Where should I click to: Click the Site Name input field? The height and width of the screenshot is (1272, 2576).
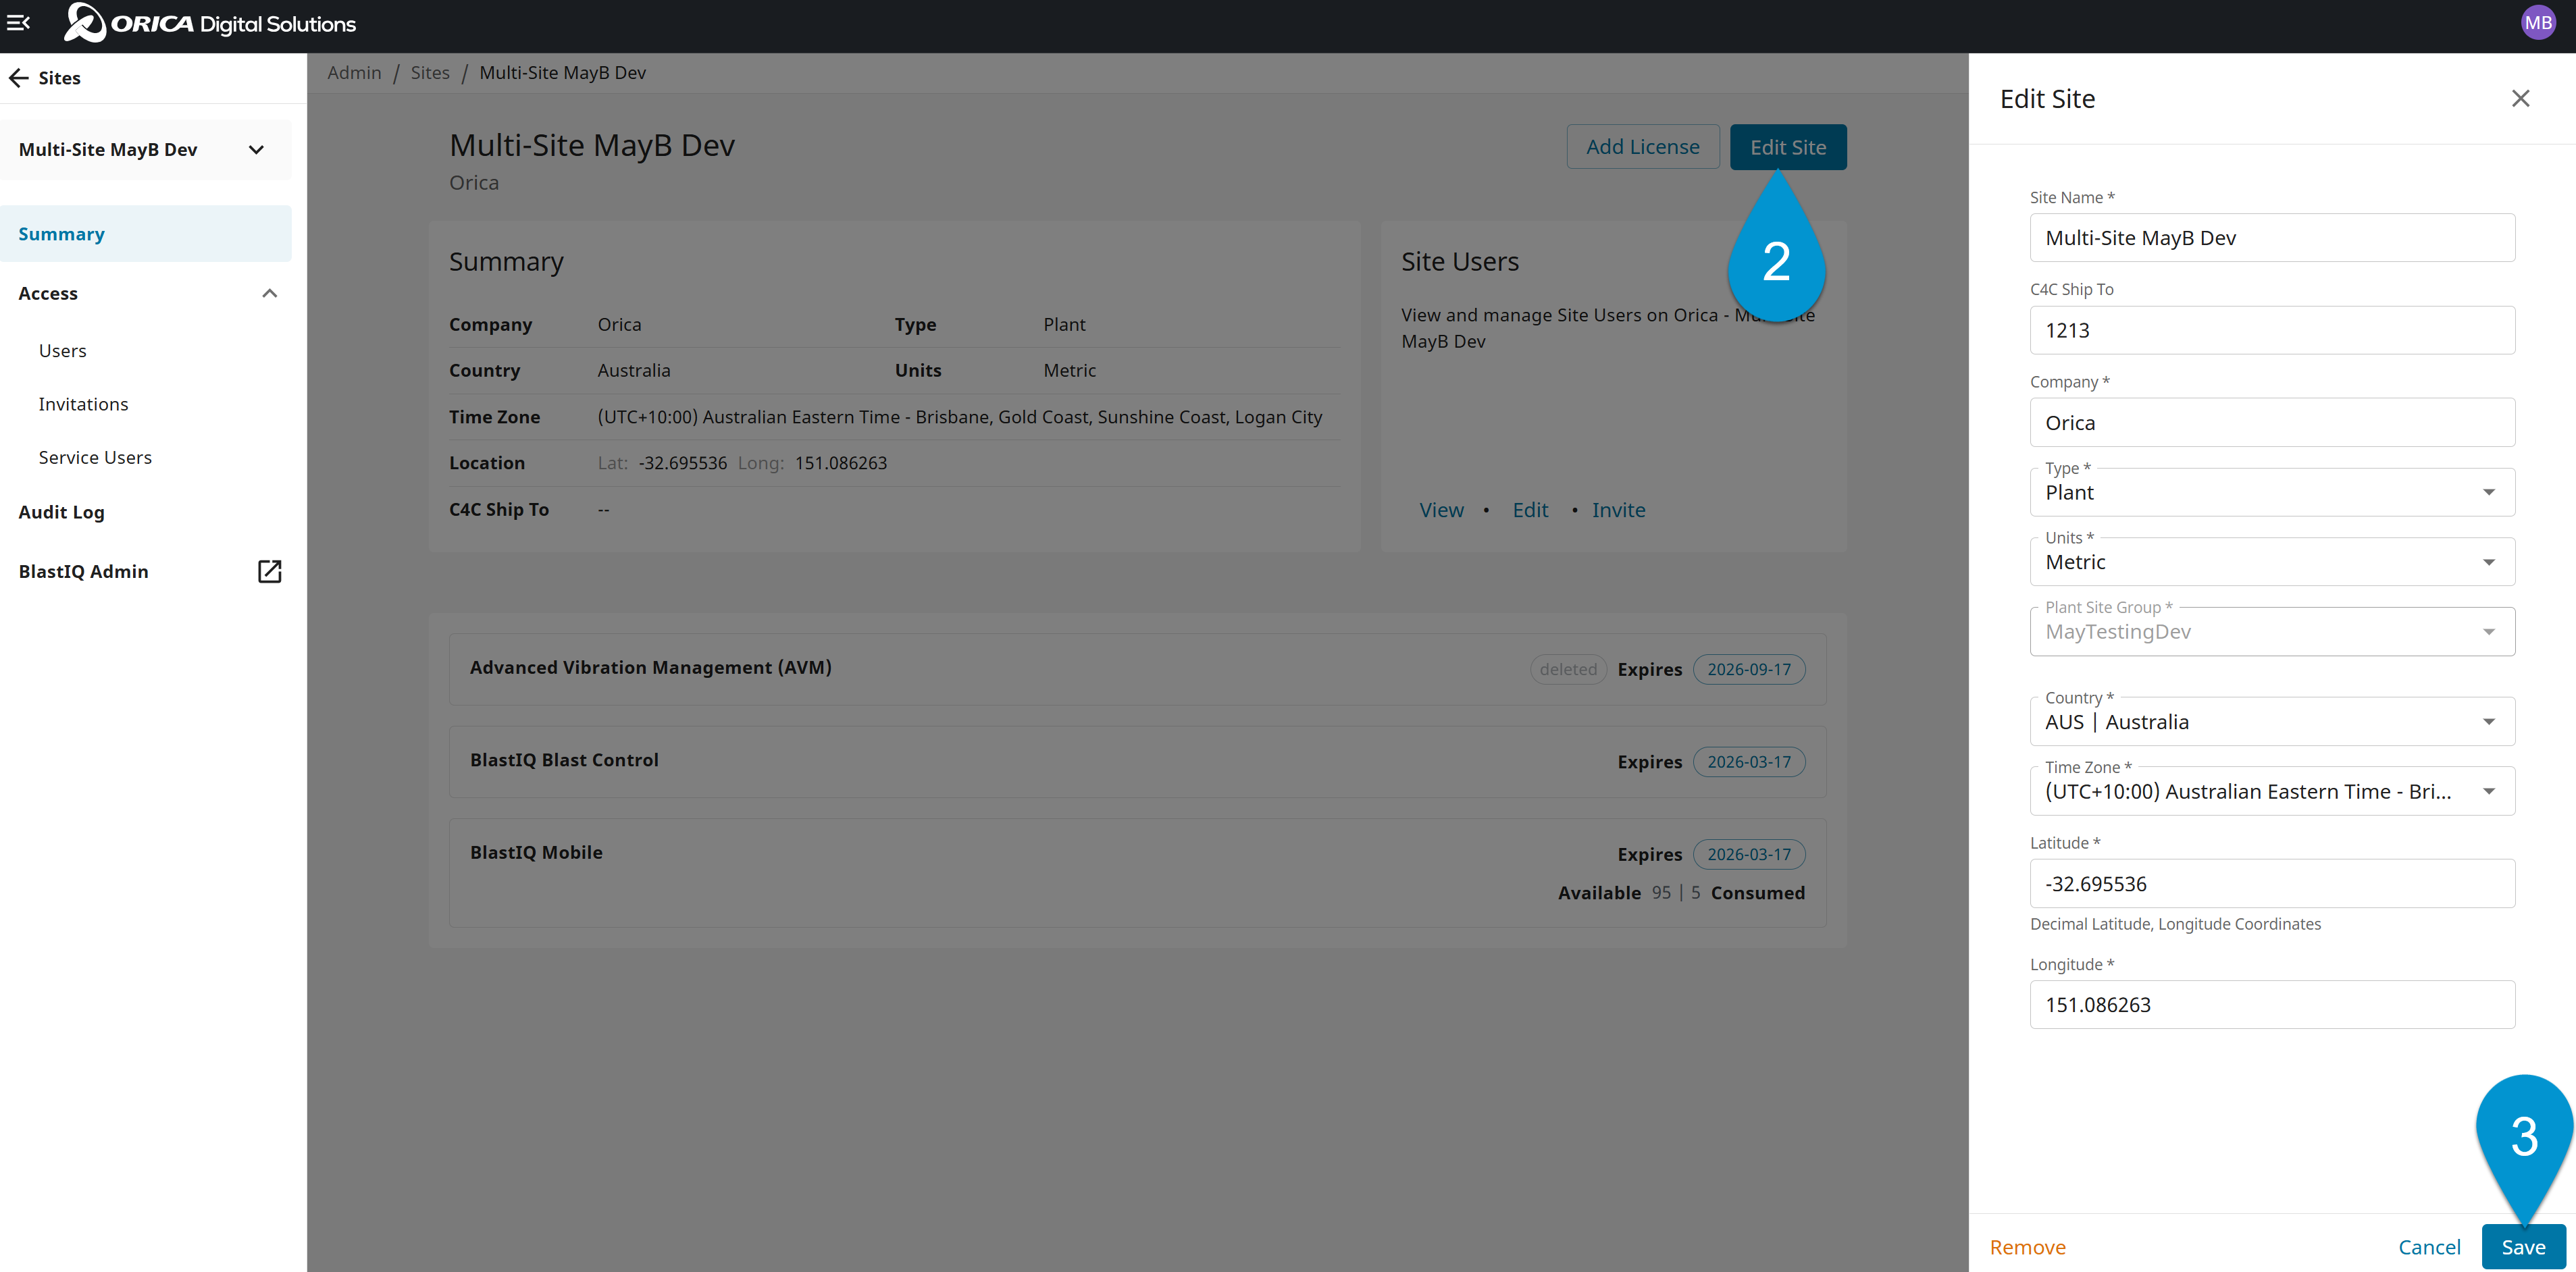tap(2272, 238)
